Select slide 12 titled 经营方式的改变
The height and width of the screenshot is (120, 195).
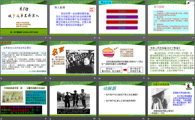click(171, 99)
